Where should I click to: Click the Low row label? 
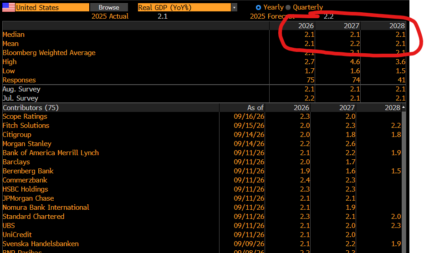pyautogui.click(x=9, y=71)
